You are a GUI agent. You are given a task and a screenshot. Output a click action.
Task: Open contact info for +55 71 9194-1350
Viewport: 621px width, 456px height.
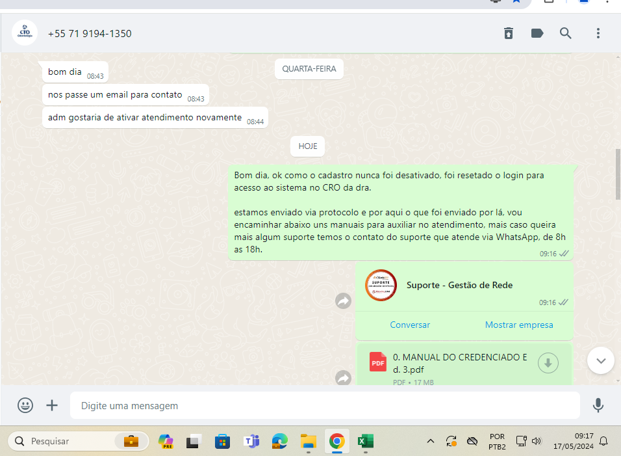pyautogui.click(x=90, y=34)
